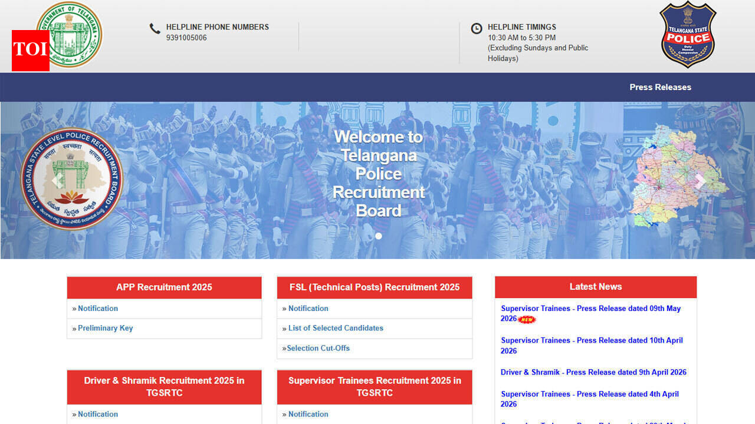The width and height of the screenshot is (755, 424).
Task: Click HELPLINE PHONE NUMBERS label
Action: click(x=217, y=27)
